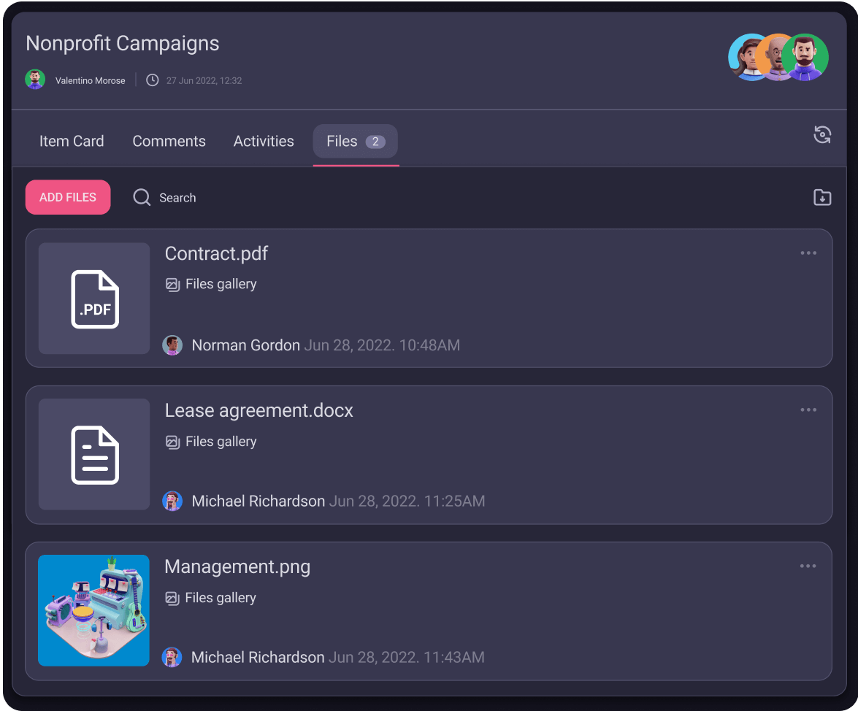
Task: Open the three-dot menu for Contract.pdf
Action: tap(808, 253)
